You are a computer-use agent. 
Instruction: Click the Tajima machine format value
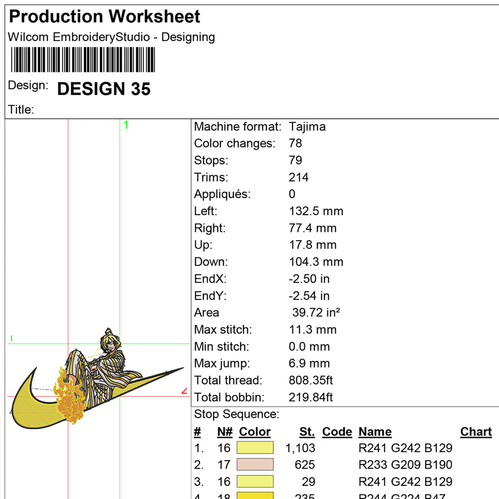307,127
